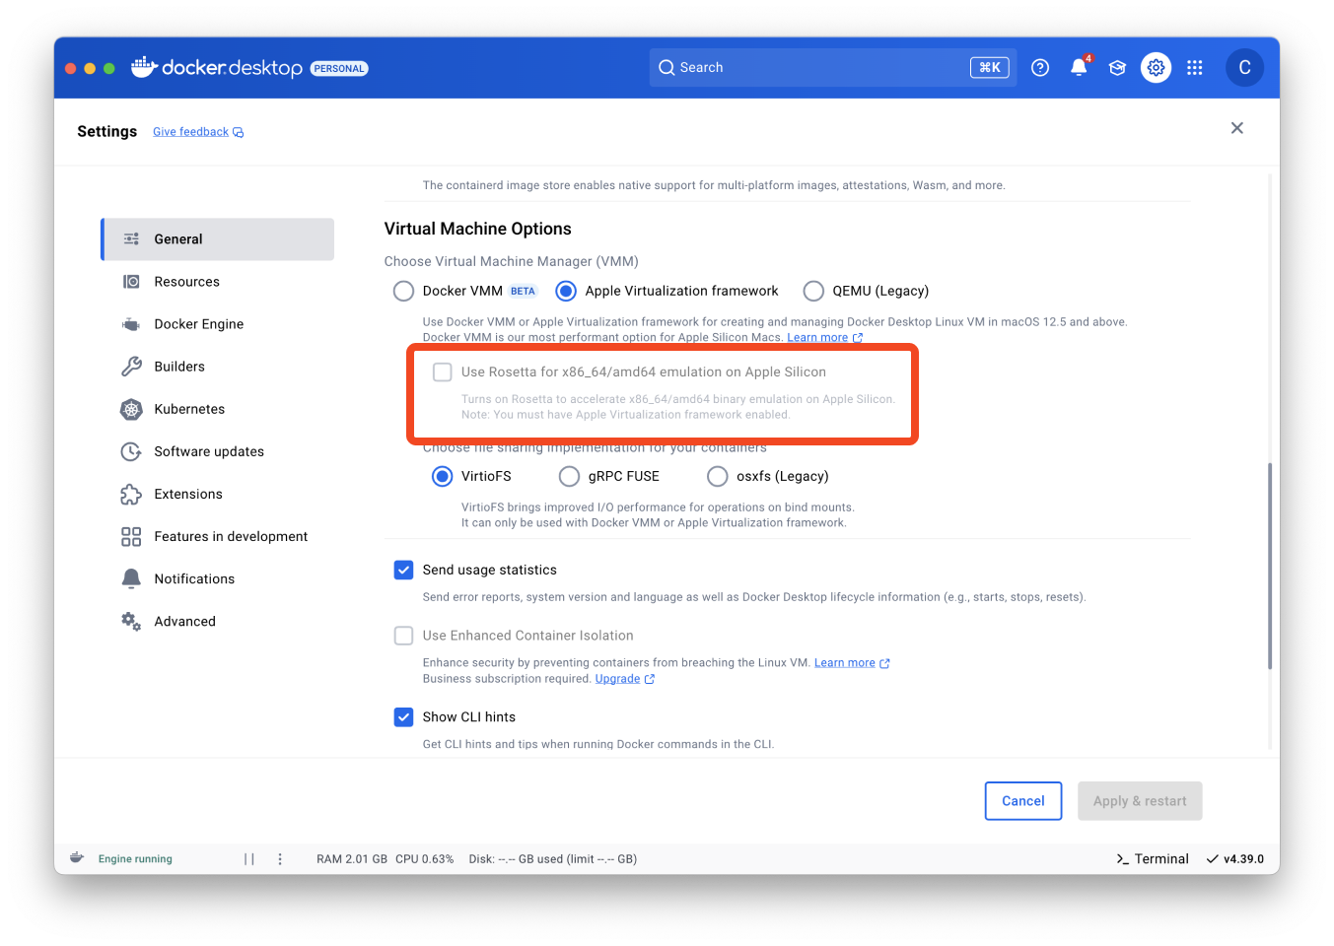1334x946 pixels.
Task: Enable Use Rosetta for x86_64/amd64 emulation checkbox
Action: (x=443, y=372)
